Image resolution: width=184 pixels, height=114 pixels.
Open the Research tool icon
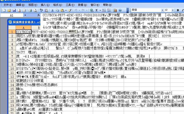[46, 10]
